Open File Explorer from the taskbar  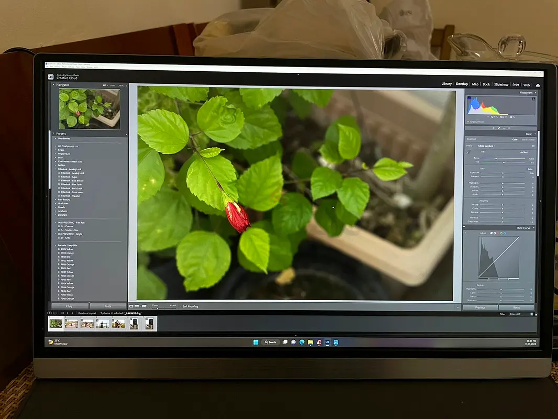pos(310,342)
